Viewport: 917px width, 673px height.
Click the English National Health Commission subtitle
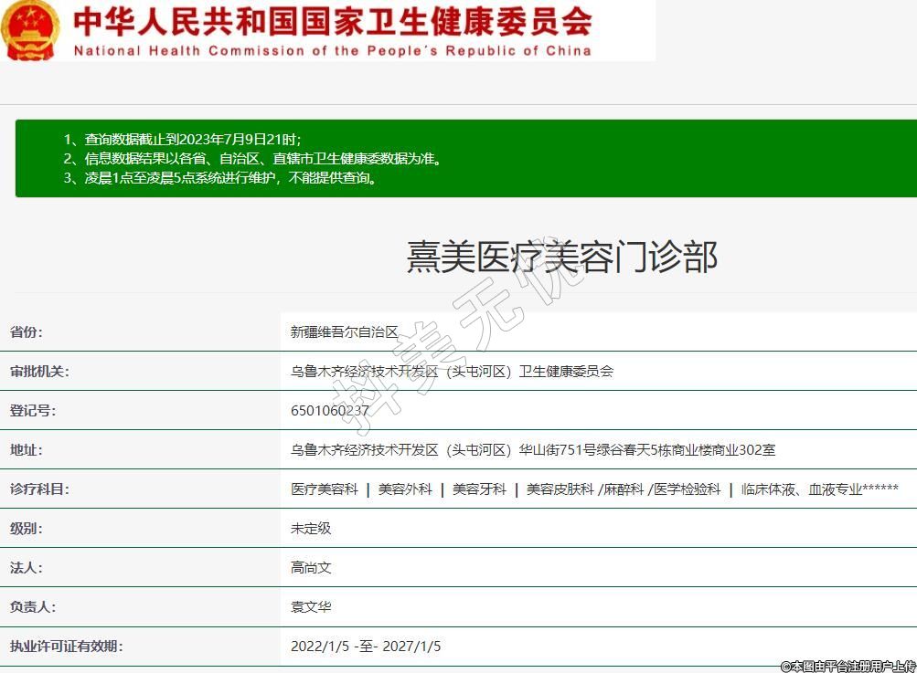[x=332, y=51]
